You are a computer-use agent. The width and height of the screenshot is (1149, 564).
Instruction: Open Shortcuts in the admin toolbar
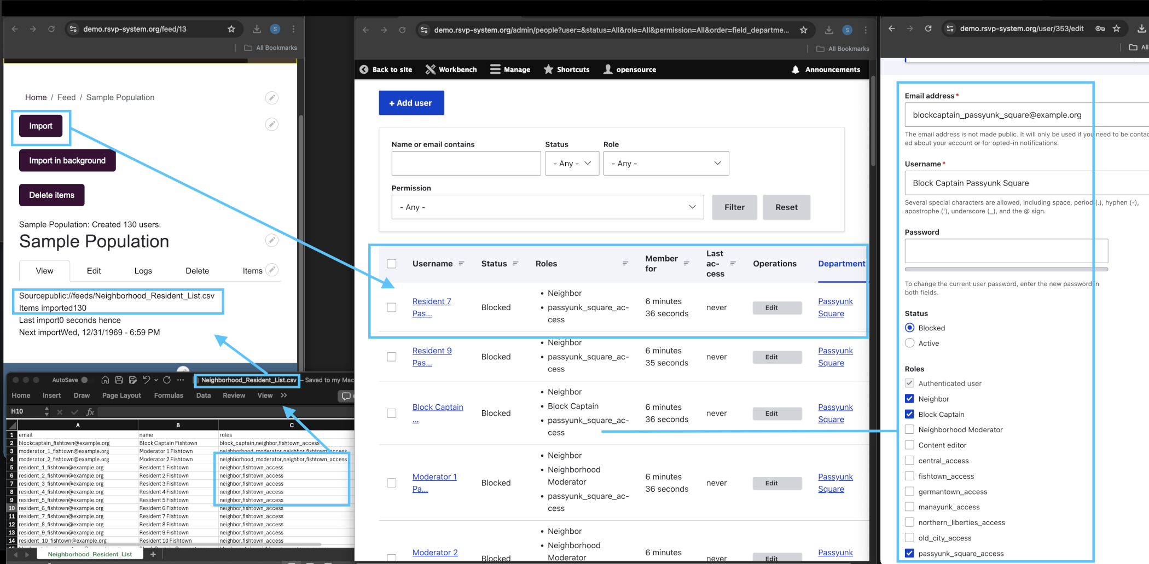(x=566, y=69)
